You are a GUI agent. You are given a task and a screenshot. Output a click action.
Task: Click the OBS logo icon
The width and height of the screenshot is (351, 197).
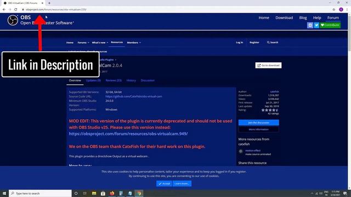point(13,20)
